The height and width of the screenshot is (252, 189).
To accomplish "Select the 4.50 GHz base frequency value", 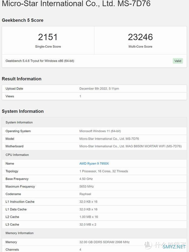I will (x=86, y=179).
